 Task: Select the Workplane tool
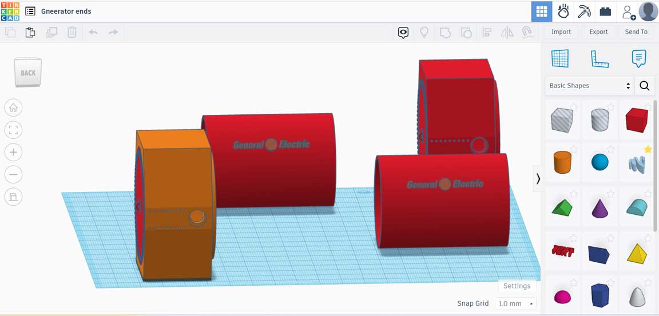[x=560, y=58]
